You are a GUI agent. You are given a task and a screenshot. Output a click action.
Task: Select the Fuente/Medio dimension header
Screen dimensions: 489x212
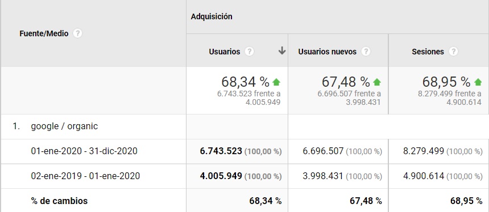44,33
